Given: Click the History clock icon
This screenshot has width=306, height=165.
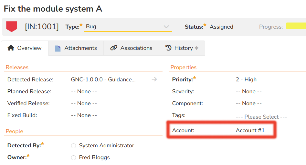Looking at the screenshot, I should click(168, 48).
